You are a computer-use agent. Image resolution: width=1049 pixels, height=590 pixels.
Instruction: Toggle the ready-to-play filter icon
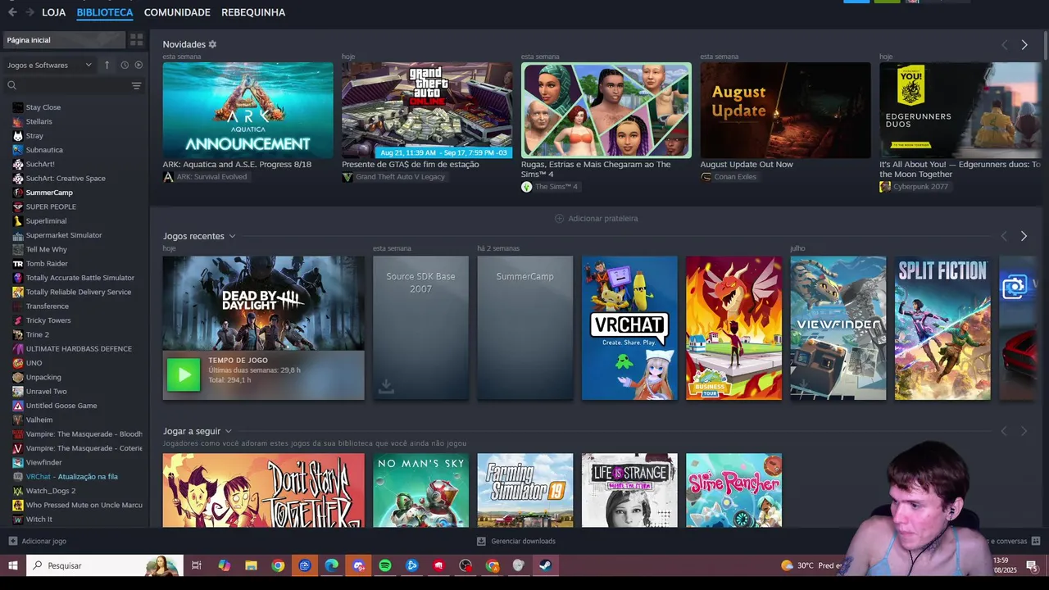pyautogui.click(x=139, y=65)
